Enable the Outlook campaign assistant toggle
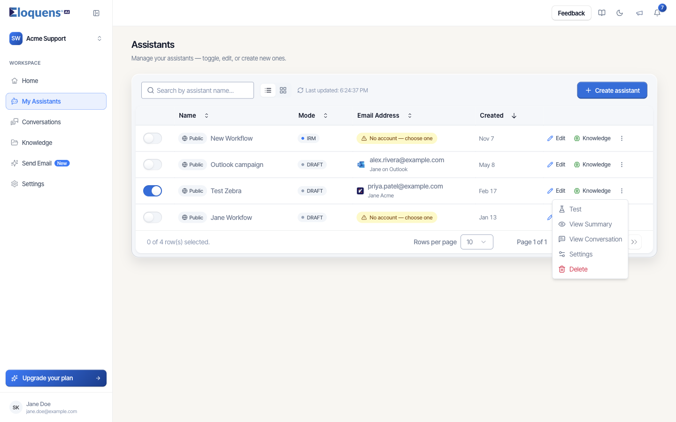 pos(153,165)
